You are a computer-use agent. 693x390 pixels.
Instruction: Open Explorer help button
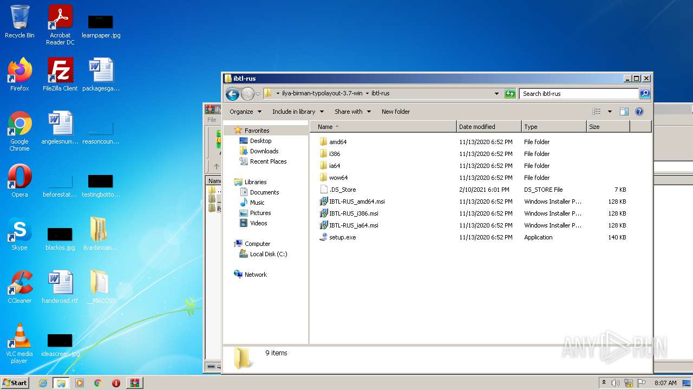[639, 112]
